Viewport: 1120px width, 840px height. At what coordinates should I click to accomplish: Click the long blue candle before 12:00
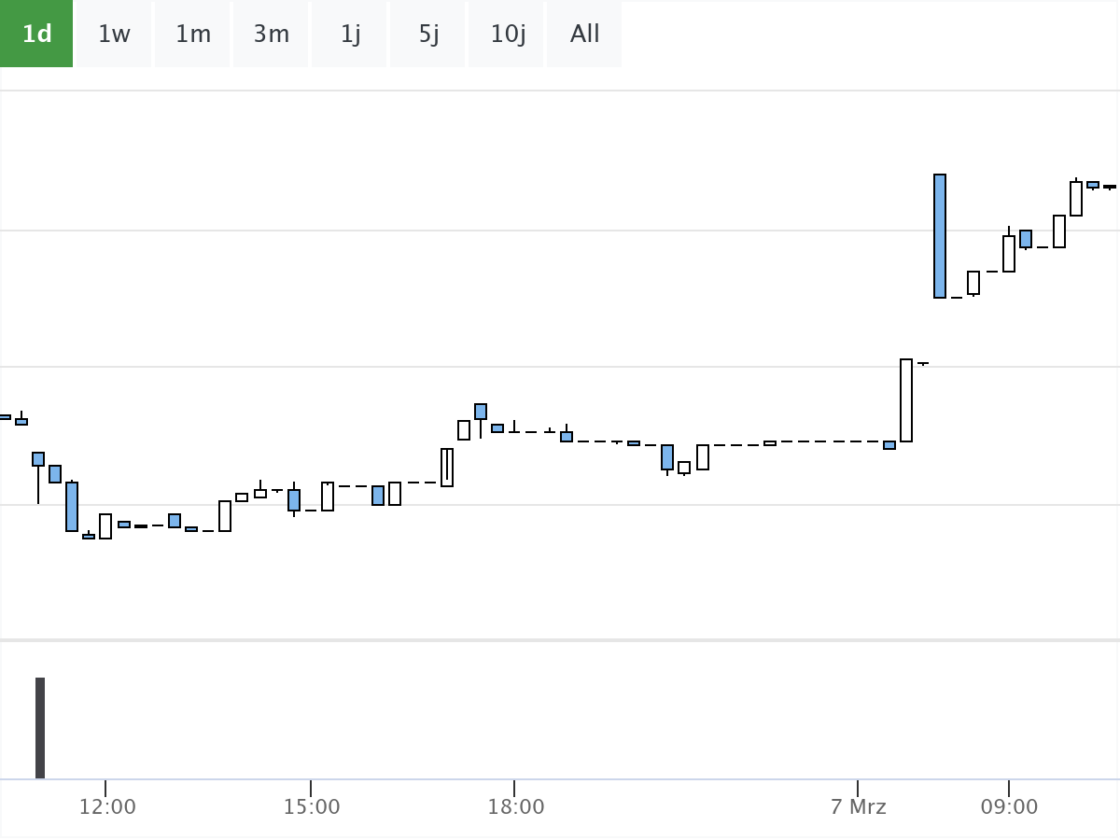72,507
